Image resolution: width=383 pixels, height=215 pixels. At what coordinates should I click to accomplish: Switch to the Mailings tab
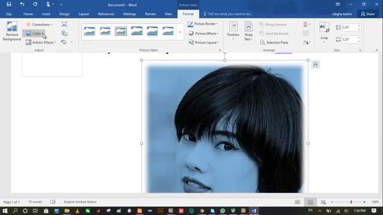coord(129,14)
